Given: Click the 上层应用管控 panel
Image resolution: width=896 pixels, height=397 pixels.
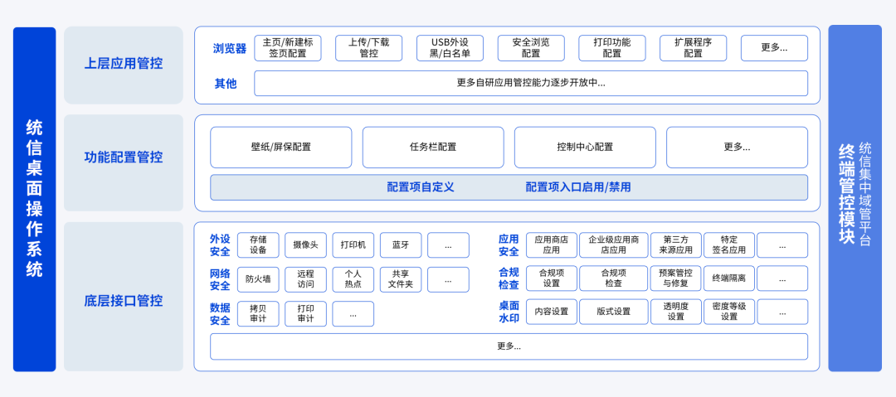Looking at the screenshot, I should tap(124, 65).
